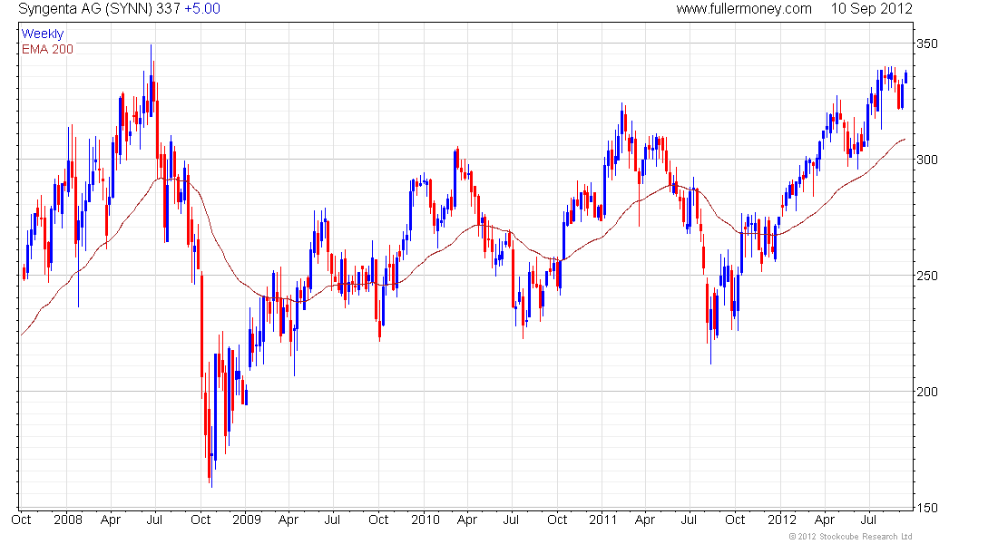The width and height of the screenshot is (998, 544).
Task: Click the 2008 year label on time axis
Action: [x=68, y=520]
